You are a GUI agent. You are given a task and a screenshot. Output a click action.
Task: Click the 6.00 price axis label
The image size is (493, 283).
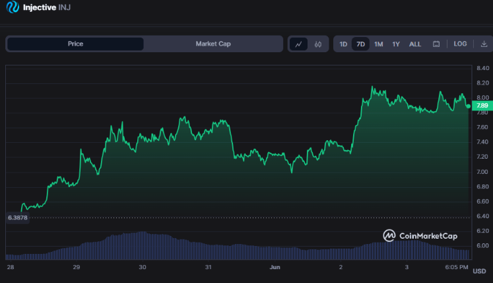(482, 245)
